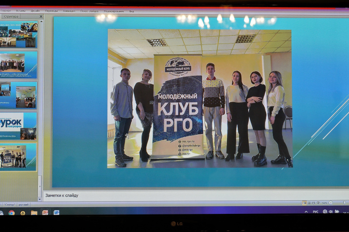Select the Клуб РГО photo on the slide

[x=200, y=98]
